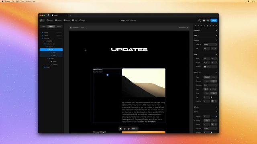Set layout direction to horizontal
Viewport: 257px width, 144px height.
[x=207, y=81]
